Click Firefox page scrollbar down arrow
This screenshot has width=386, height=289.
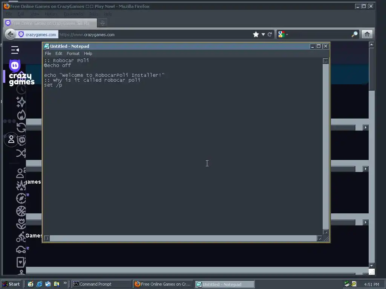pyautogui.click(x=371, y=265)
